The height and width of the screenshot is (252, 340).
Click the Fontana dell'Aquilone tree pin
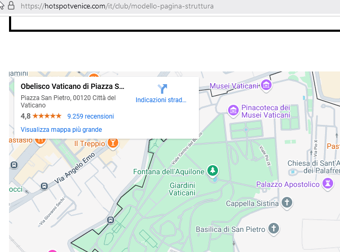coord(213,170)
